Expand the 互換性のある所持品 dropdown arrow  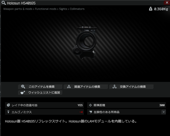point(164,112)
